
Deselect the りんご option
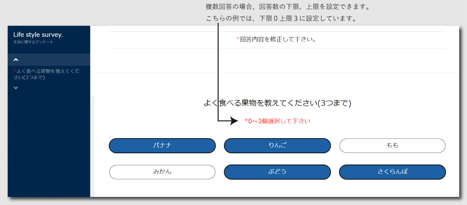point(277,145)
